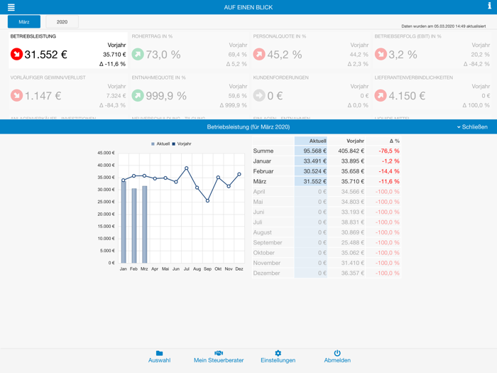497x373 pixels.
Task: Open the Entnahmequote in % tile
Action: (188, 91)
